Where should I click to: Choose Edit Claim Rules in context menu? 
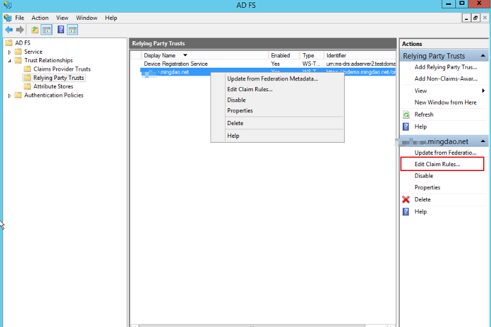coord(250,89)
